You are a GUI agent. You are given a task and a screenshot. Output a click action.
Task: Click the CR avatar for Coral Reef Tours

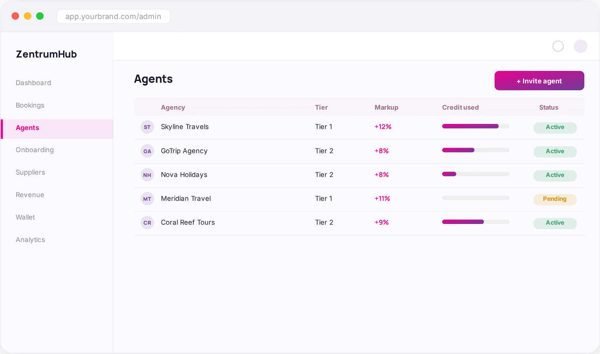click(x=147, y=223)
